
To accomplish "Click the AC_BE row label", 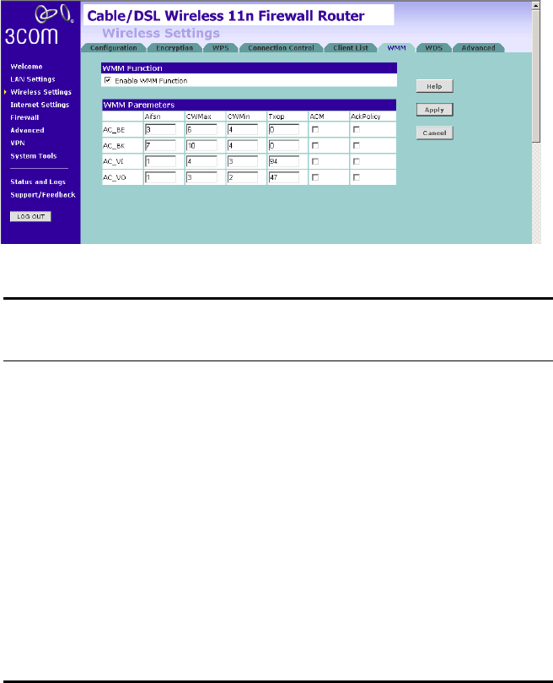I will (x=114, y=130).
